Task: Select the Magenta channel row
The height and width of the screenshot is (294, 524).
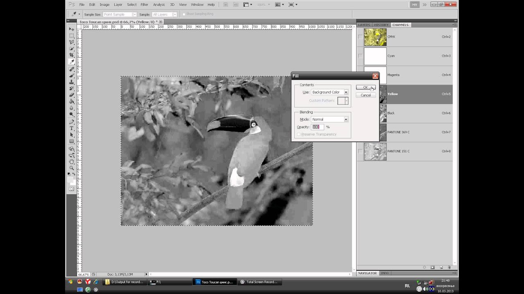Action: (x=404, y=75)
